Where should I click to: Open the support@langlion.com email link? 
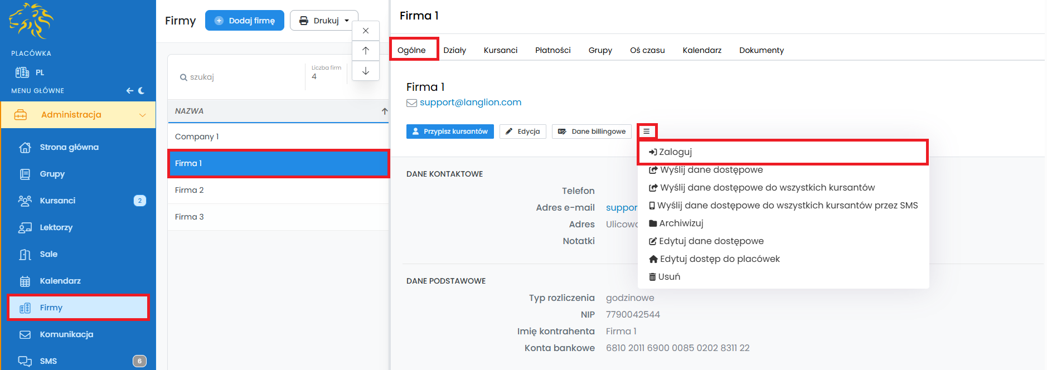point(470,103)
